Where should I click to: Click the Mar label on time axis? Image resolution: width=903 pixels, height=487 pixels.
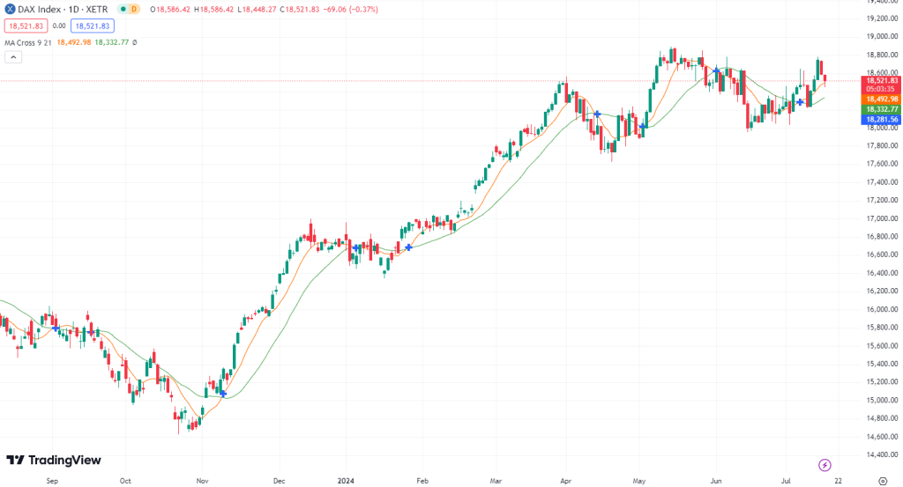(x=496, y=481)
